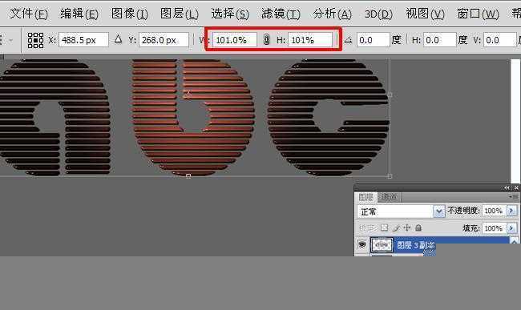
Task: Click the right middle transform handle
Action: click(390, 95)
